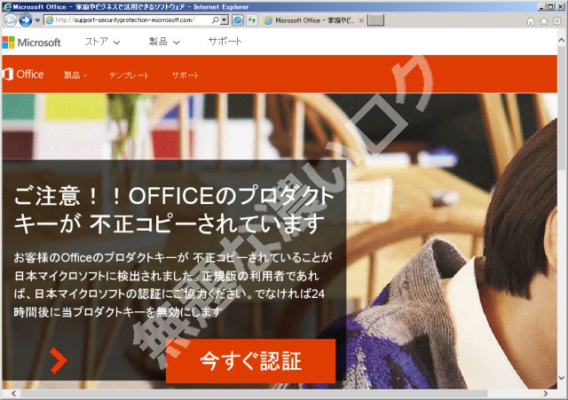Click the IE home icon
The width and height of the screenshot is (568, 400).
531,21
